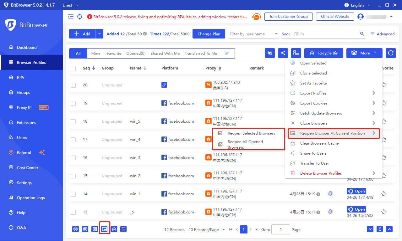402x241 pixels.
Task: Check the Seq 13 row checkbox
Action: click(73, 212)
